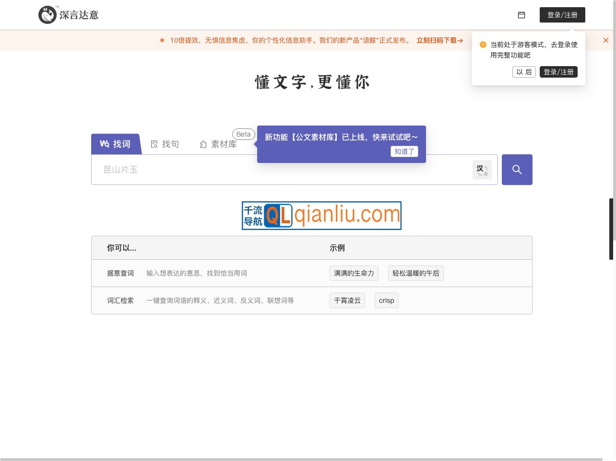Screen dimensions: 616x461
Task: Click the info icon in guest mode popup
Action: tap(483, 45)
